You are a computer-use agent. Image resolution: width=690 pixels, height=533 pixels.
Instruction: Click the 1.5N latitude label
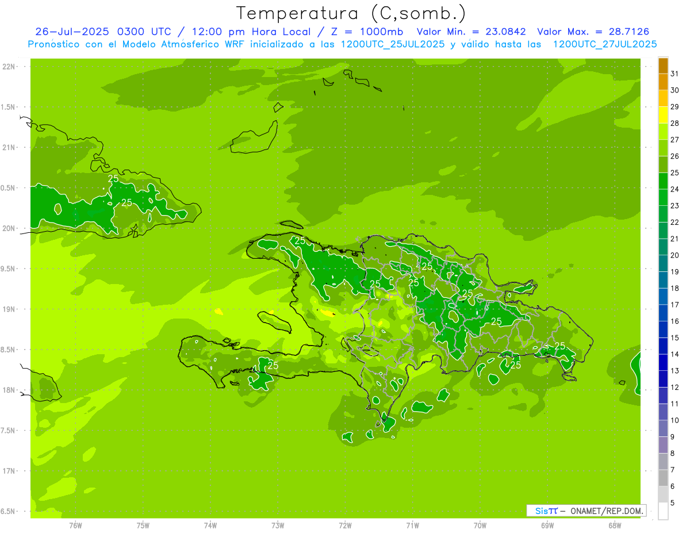coord(9,107)
